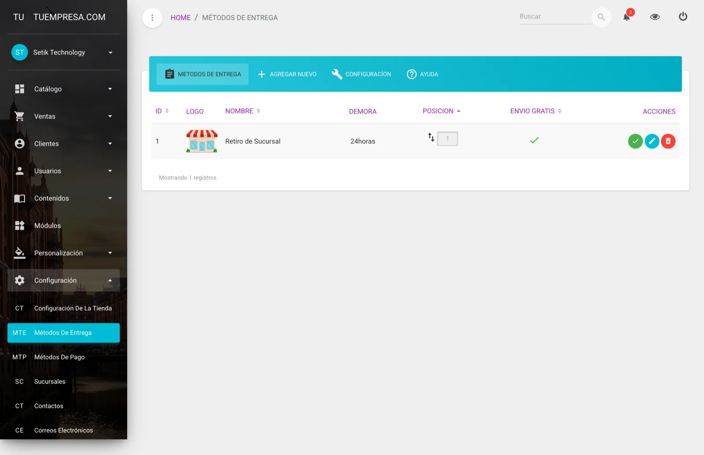This screenshot has width=704, height=455.
Task: Open the Agregar Nuevo tab
Action: (x=287, y=74)
